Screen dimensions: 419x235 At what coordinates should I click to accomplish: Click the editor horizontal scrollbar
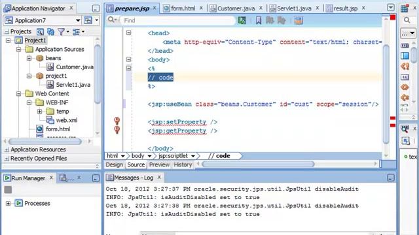(258, 164)
